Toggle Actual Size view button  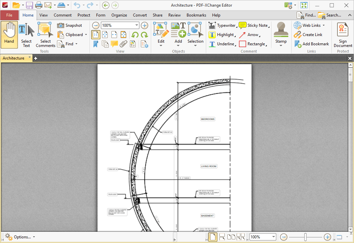click(96, 35)
